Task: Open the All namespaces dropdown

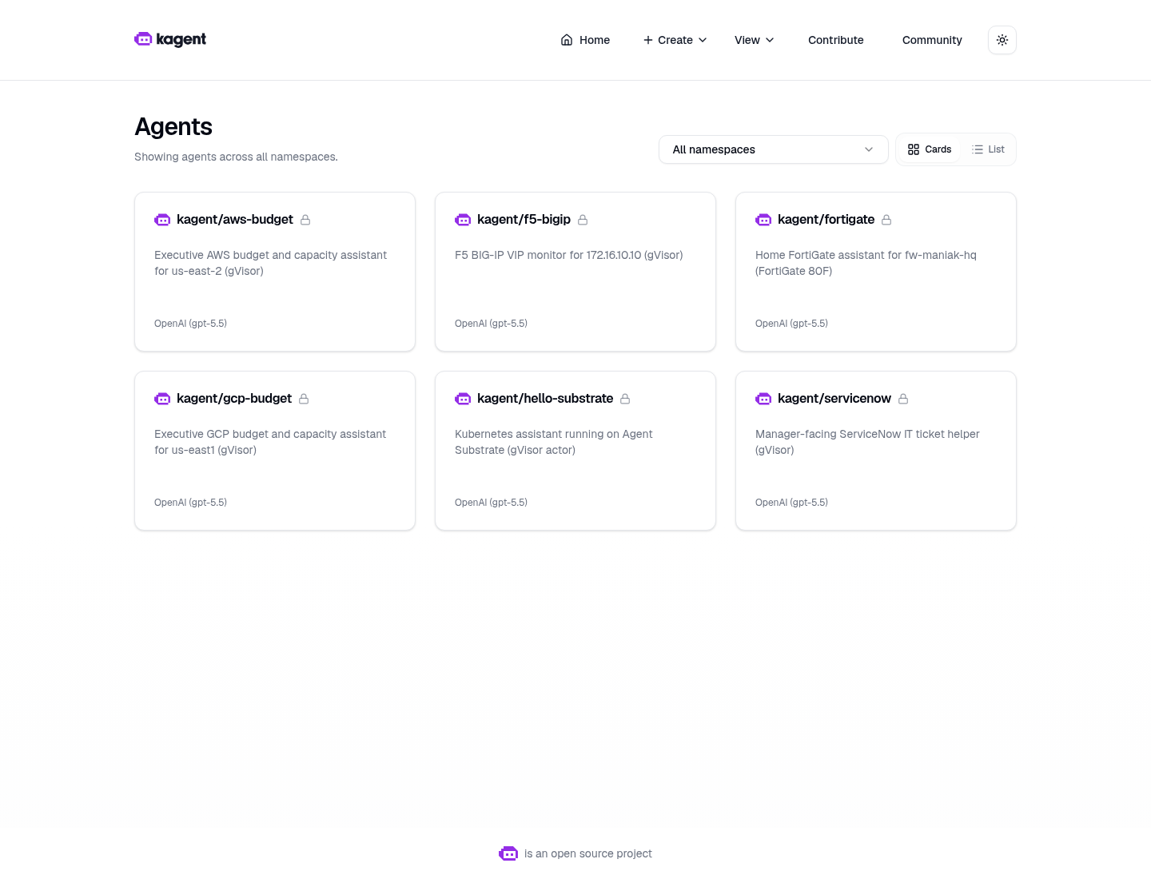Action: coord(774,149)
